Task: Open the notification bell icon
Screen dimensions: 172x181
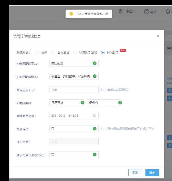Action: tap(168, 11)
